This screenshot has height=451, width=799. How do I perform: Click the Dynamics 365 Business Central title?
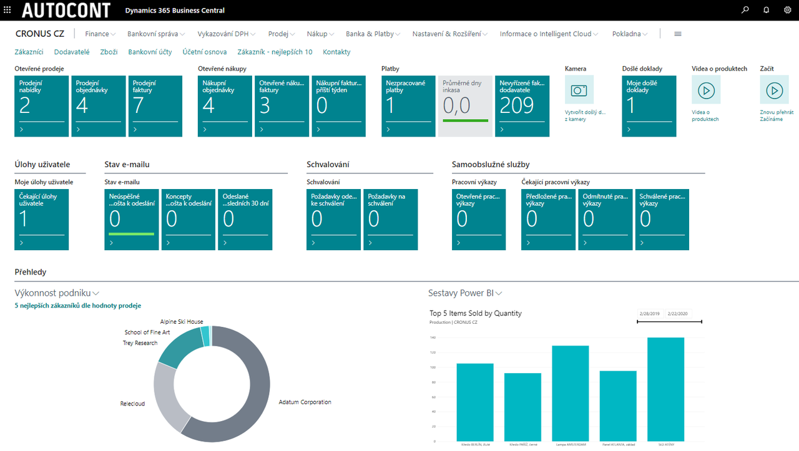[x=175, y=11]
